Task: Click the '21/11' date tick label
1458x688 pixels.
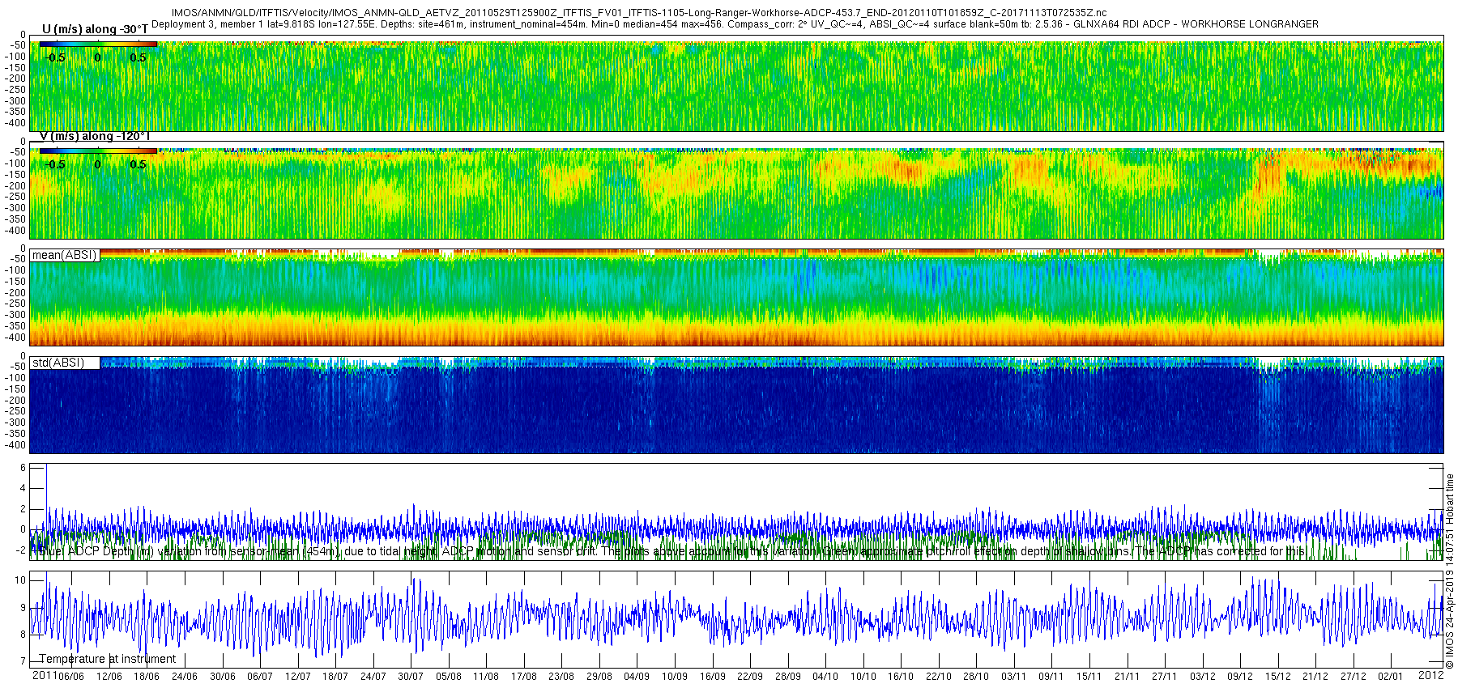Action: pos(1126,677)
